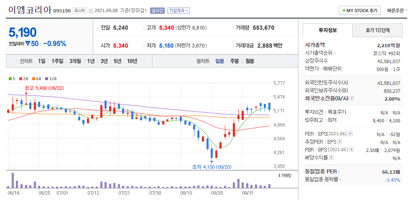Click the 66.13배 sector PER value
Image resolution: width=413 pixels, height=200 pixels.
click(x=391, y=172)
